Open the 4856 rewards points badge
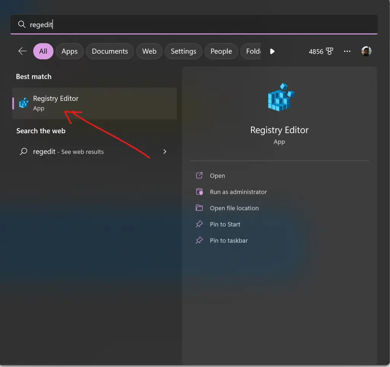This screenshot has width=390, height=367. (x=321, y=51)
